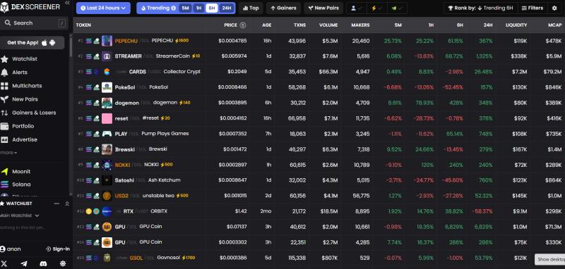Toggle the boosted lightning filter

(x=376, y=8)
